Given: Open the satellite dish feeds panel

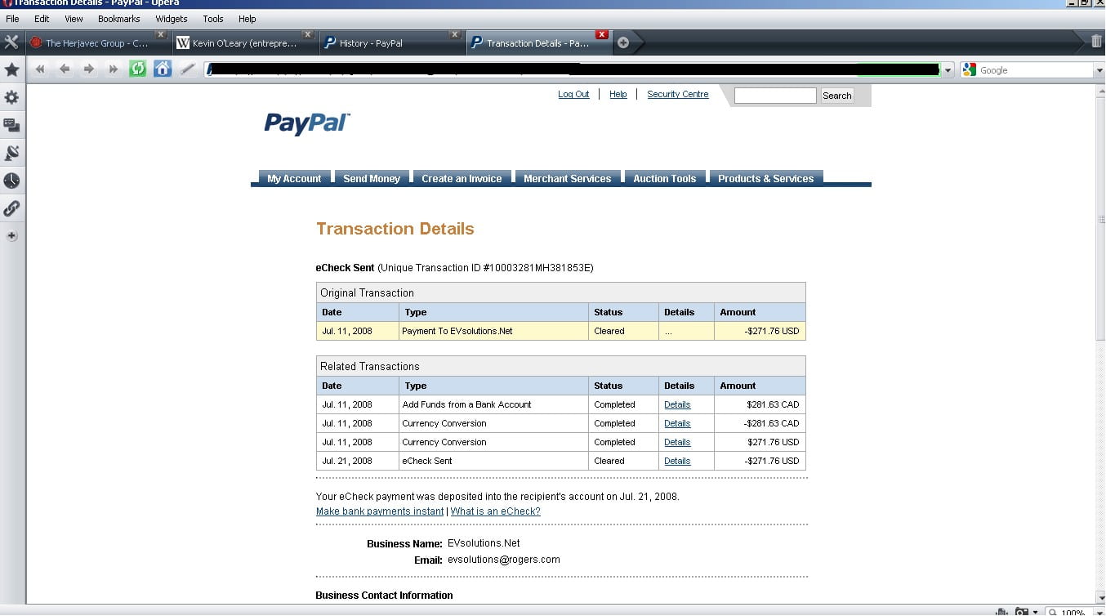Looking at the screenshot, I should point(11,153).
